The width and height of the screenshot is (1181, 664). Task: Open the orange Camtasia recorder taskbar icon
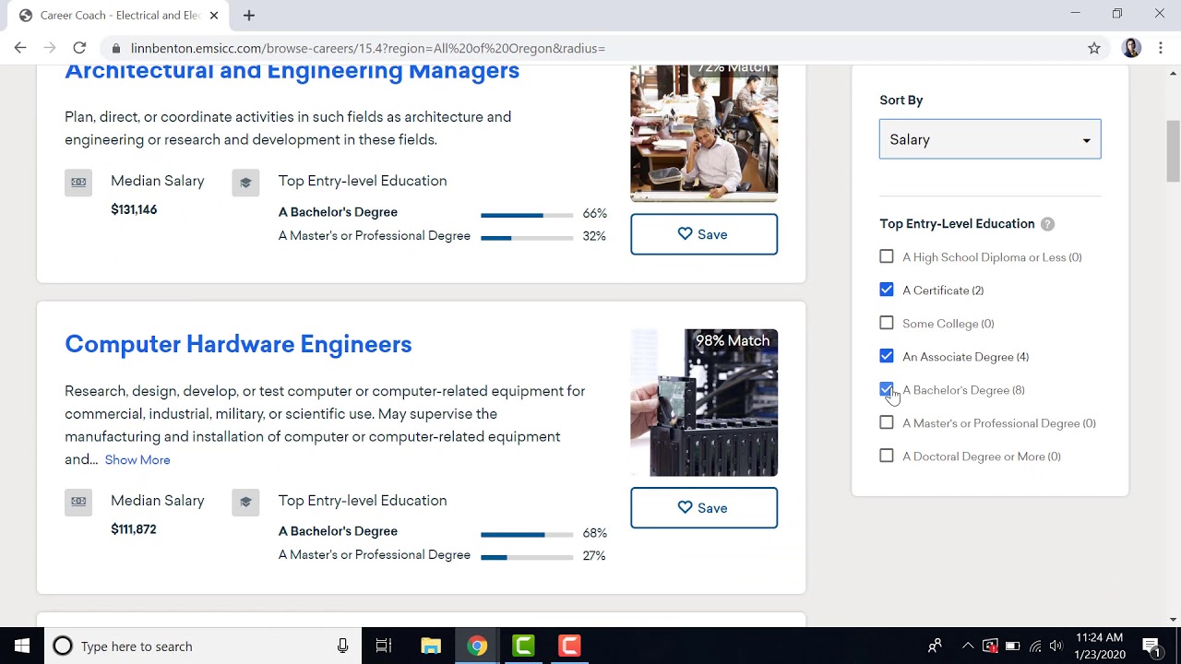coord(569,646)
